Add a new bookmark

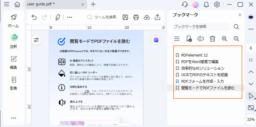(x=189, y=39)
